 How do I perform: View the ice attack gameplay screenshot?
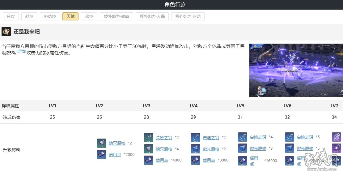coord(296,70)
